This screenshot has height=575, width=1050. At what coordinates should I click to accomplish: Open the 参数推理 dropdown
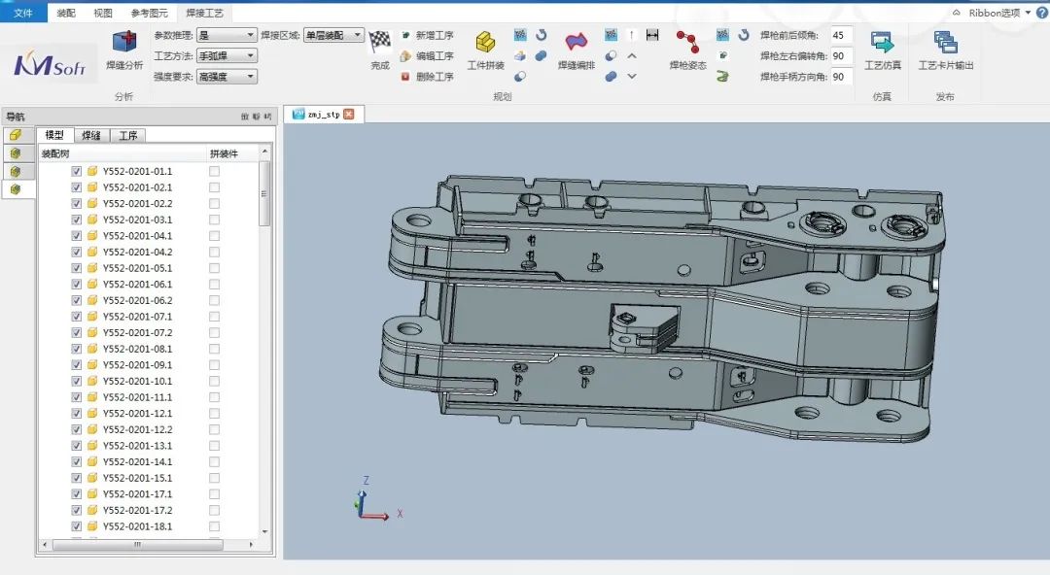tap(251, 35)
